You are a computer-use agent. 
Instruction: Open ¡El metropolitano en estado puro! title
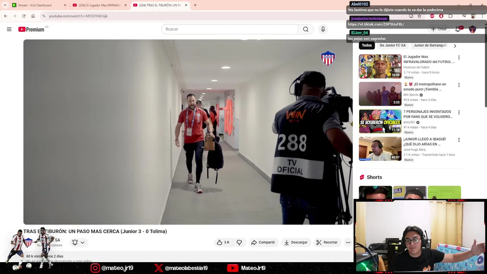[425, 86]
